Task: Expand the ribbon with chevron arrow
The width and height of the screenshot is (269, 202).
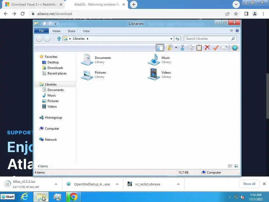Action: point(231,31)
